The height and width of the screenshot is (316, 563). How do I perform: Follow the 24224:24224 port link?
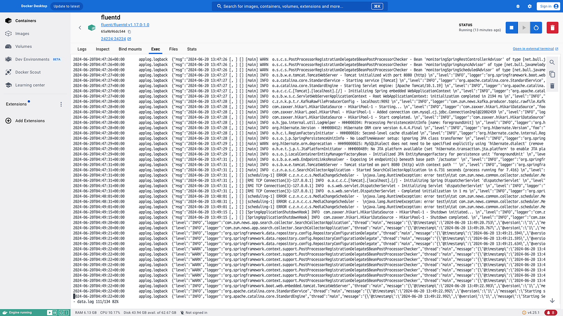[x=115, y=38]
